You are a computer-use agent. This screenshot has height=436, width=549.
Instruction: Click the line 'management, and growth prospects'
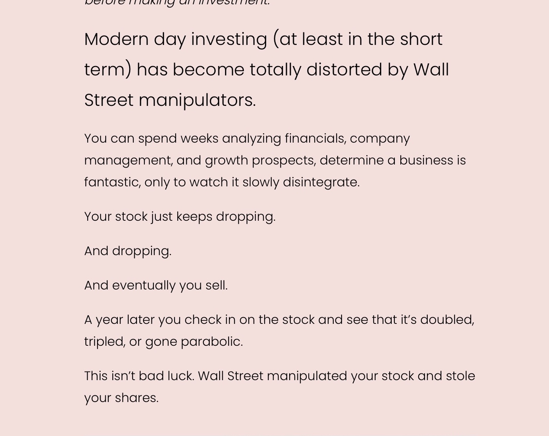coord(275,160)
